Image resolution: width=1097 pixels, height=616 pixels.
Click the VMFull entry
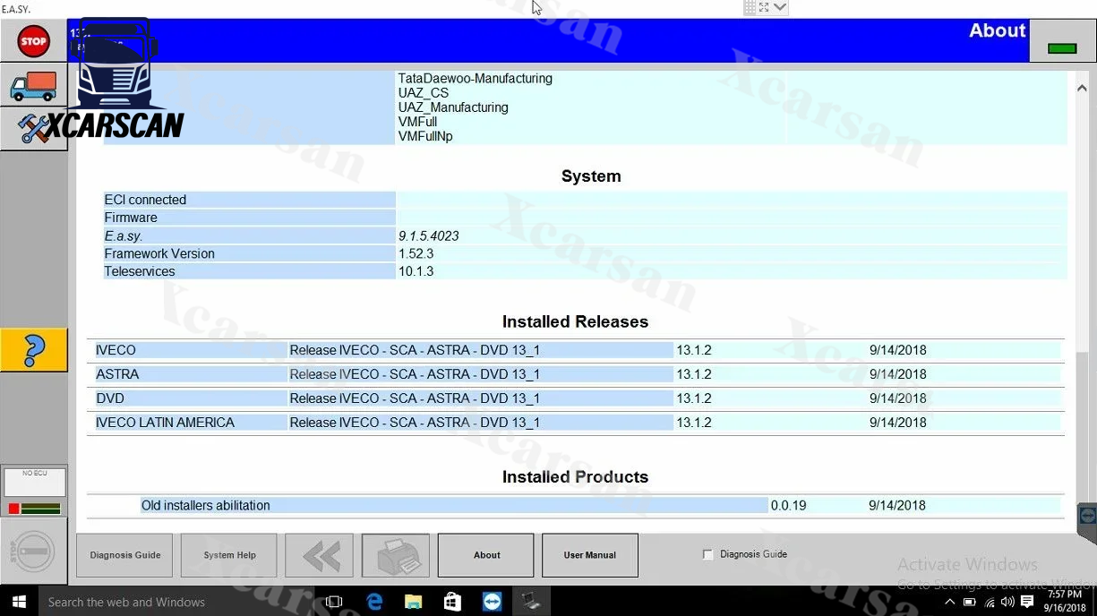[x=418, y=122]
